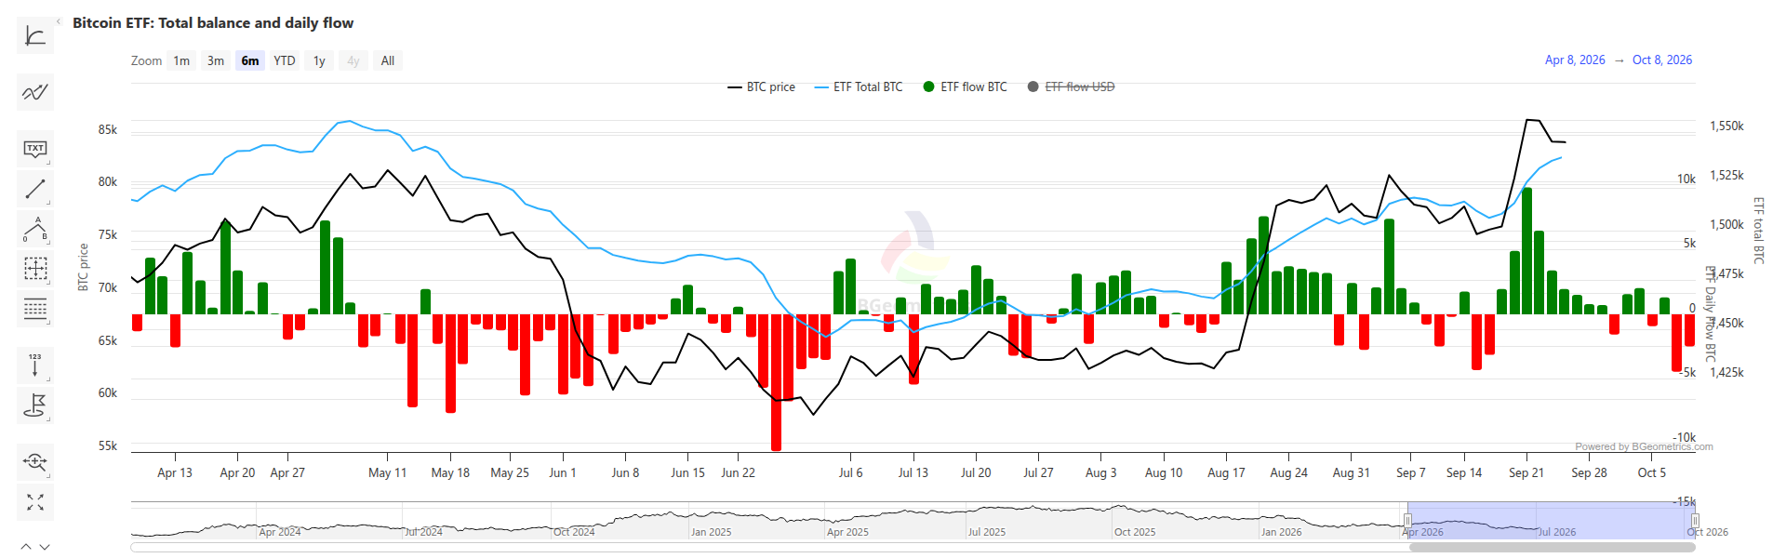Select the TXT label annotation tool
Image resolution: width=1786 pixels, height=558 pixels.
click(x=35, y=149)
